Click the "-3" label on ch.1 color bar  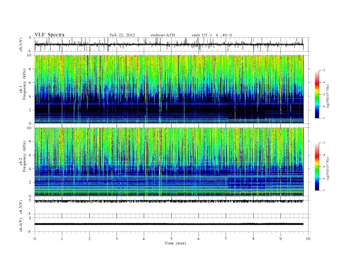[323, 71]
